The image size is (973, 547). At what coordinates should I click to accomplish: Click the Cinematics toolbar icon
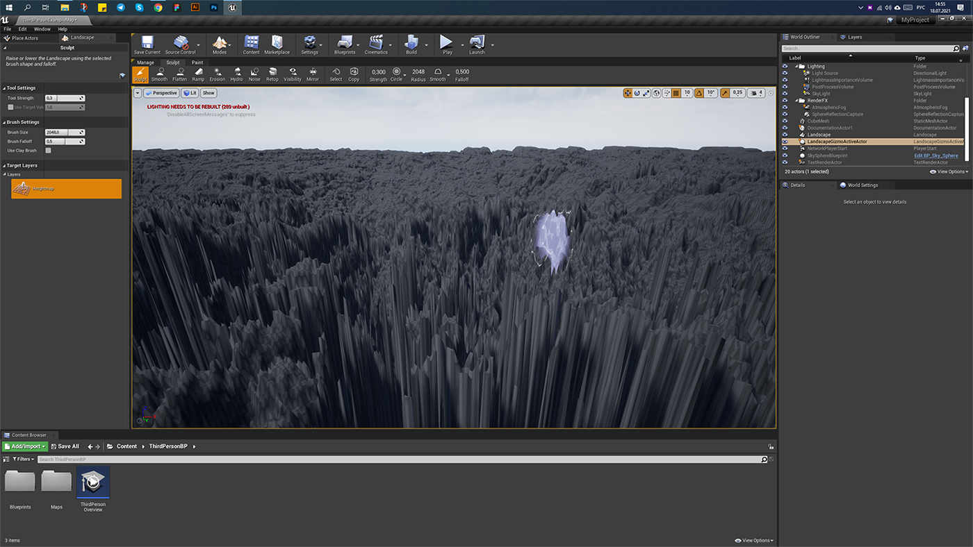(x=376, y=45)
